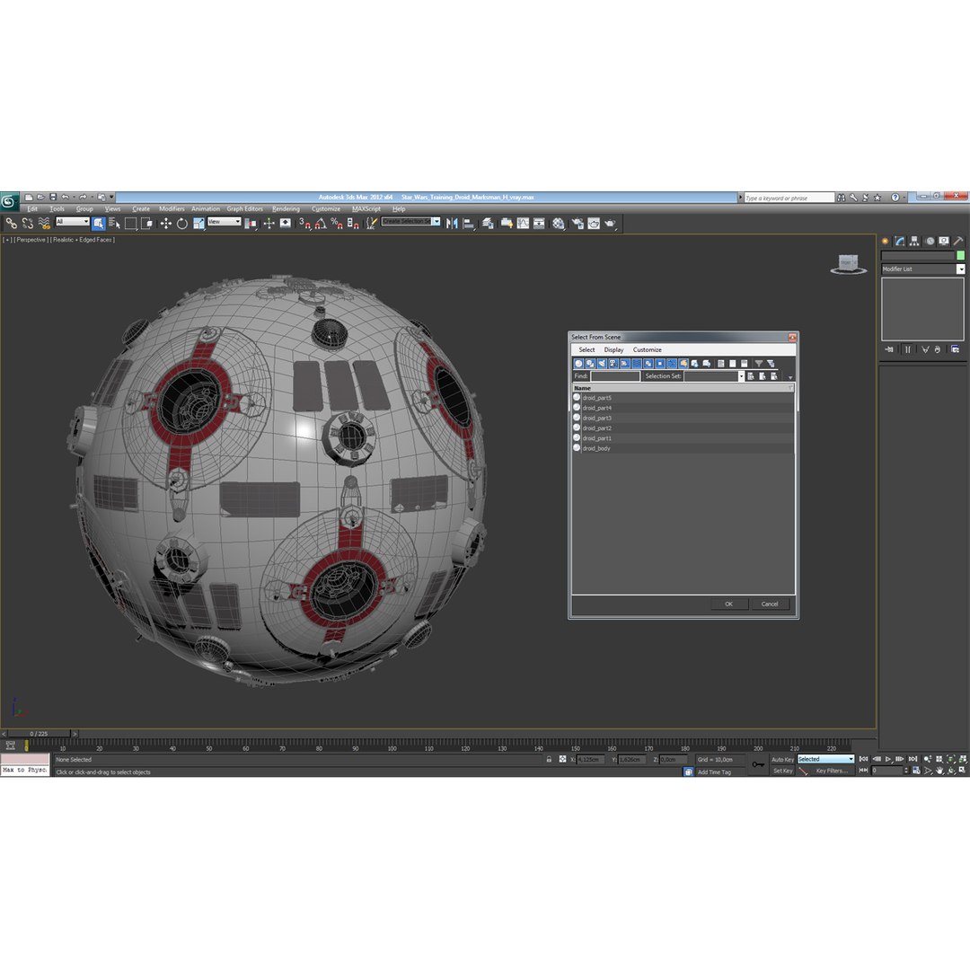Screen dimensions: 970x970
Task: Click the object color swatch in command panel
Action: (961, 255)
